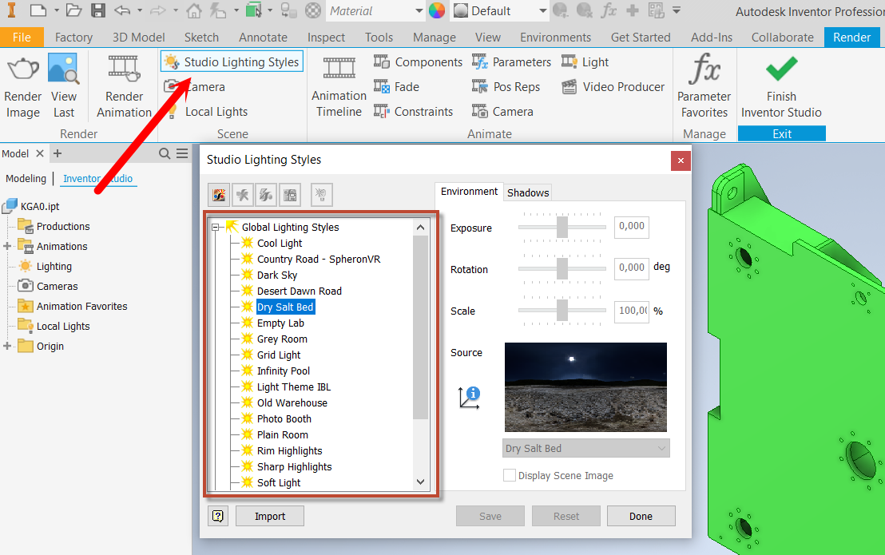Open a file with the folder icon
The height and width of the screenshot is (555, 885).
(x=74, y=10)
